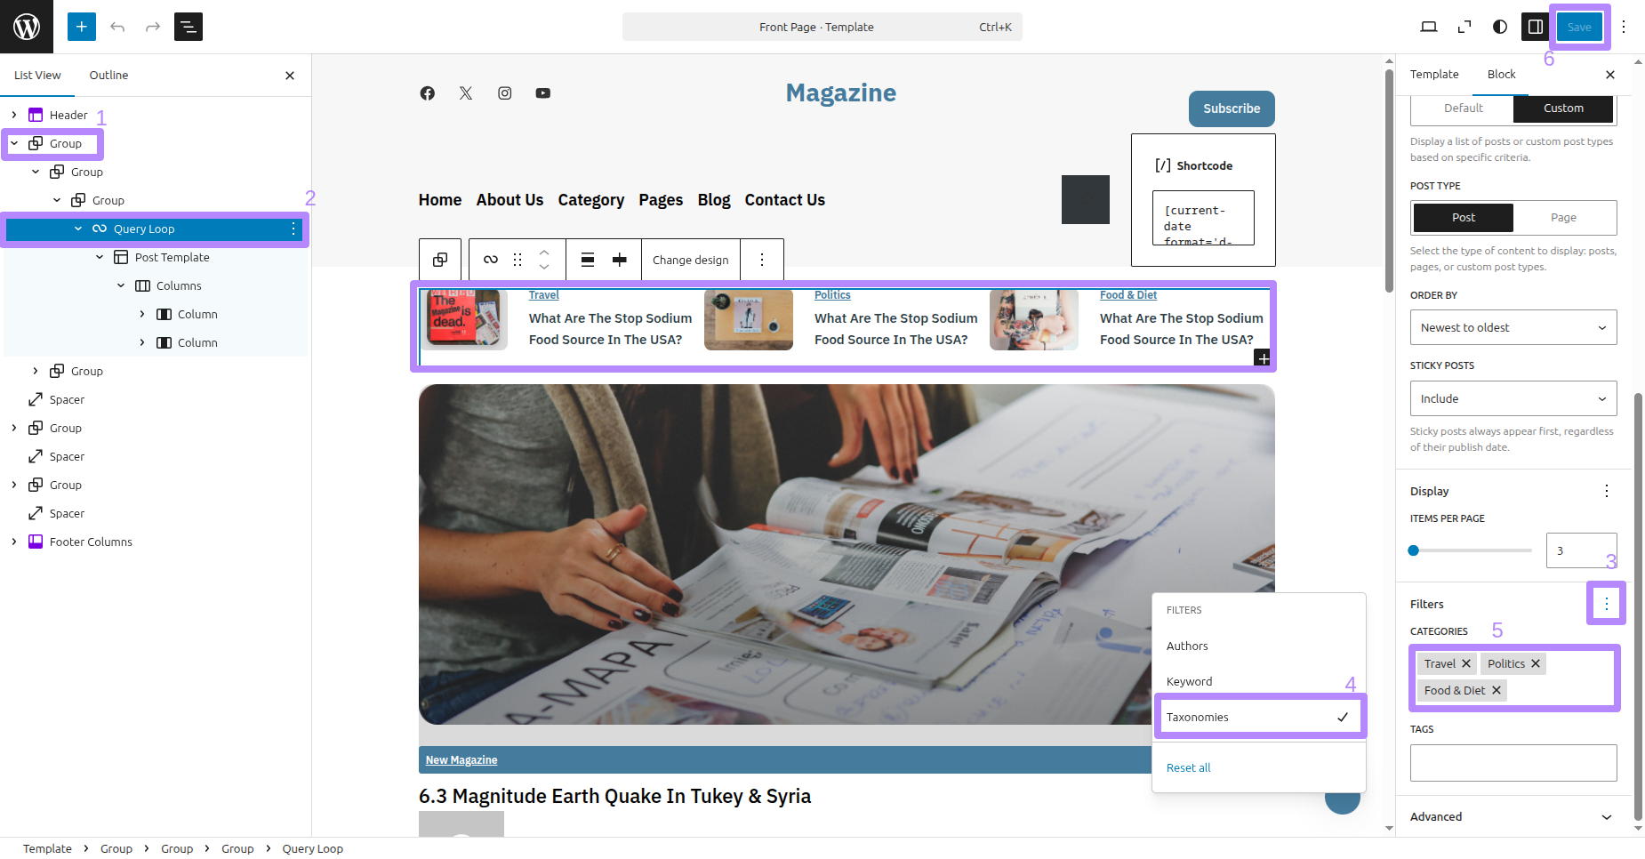Screen dimensions: 1645x859
Task: Open the desktop preview view icon
Action: click(x=1428, y=27)
